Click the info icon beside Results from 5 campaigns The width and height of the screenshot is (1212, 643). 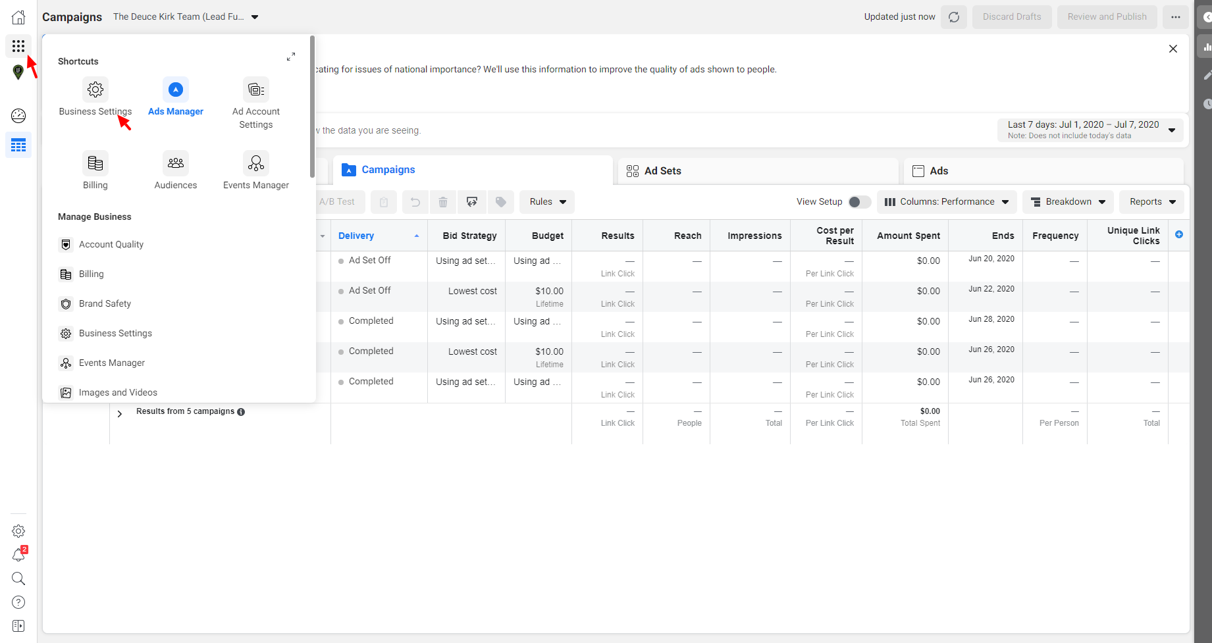pos(241,412)
